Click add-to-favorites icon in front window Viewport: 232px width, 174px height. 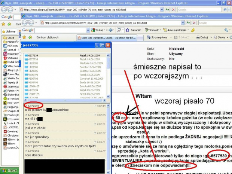click(x=30, y=37)
